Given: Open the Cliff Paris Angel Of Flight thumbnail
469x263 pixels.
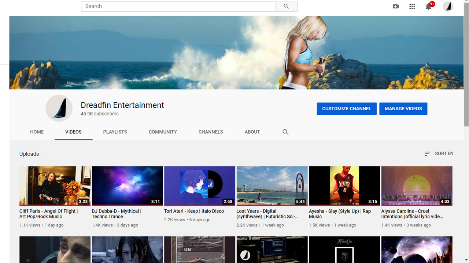Looking at the screenshot, I should tap(55, 186).
